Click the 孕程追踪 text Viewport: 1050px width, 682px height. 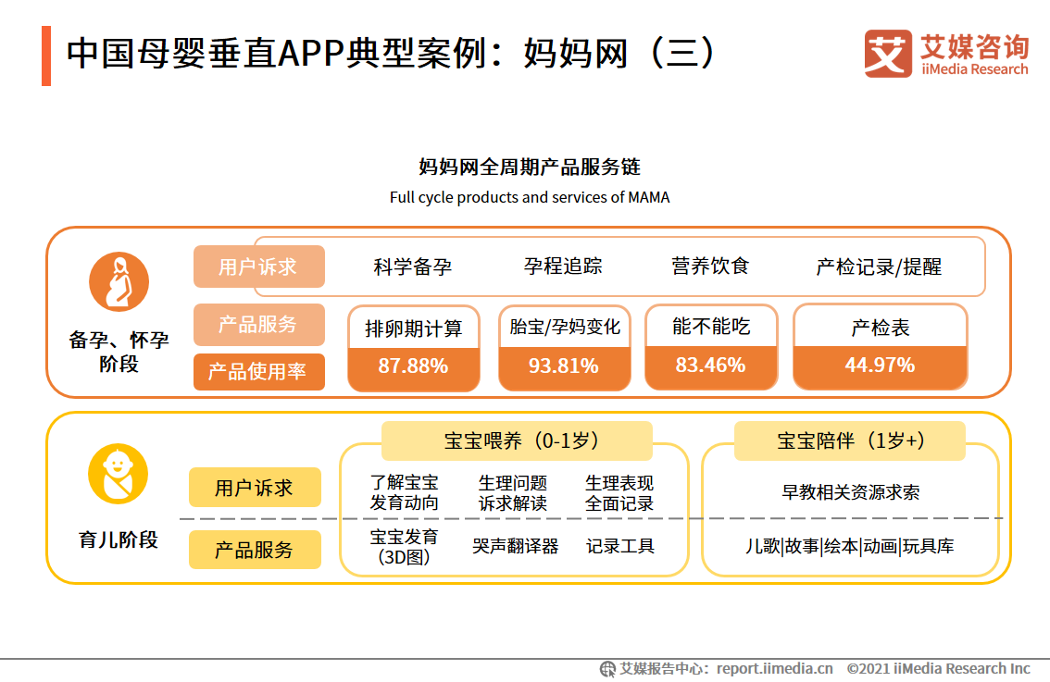563,267
